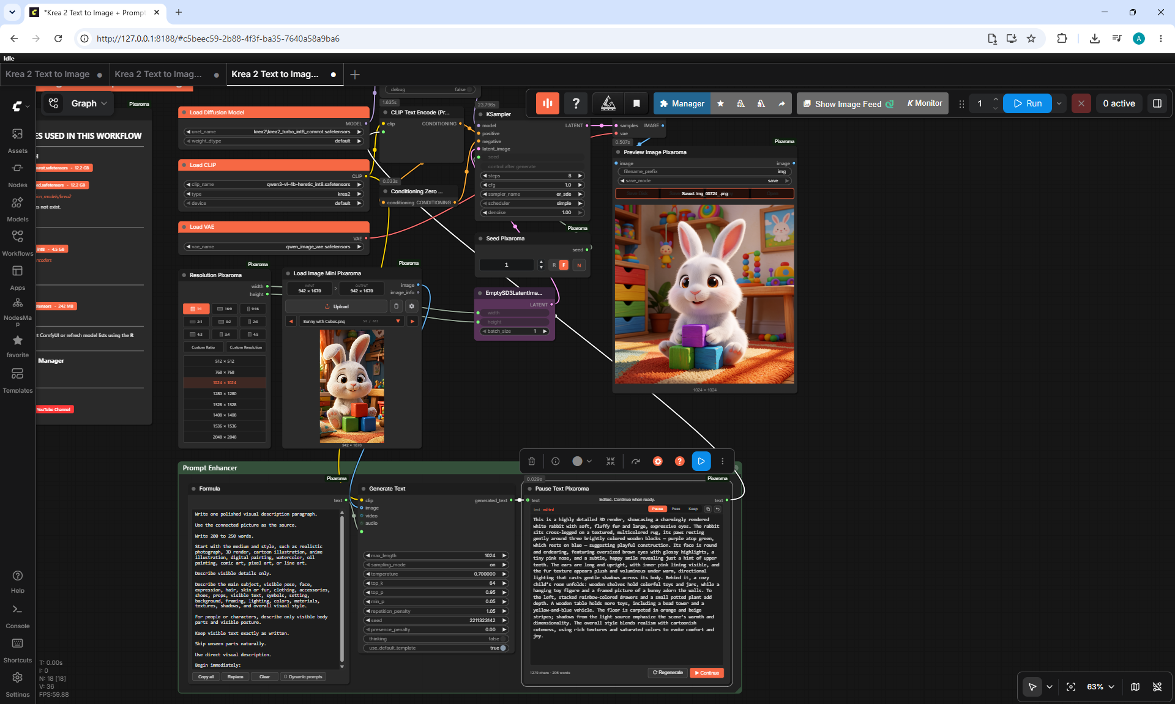Click the Formula prompt text area
The width and height of the screenshot is (1175, 704).
[266, 590]
